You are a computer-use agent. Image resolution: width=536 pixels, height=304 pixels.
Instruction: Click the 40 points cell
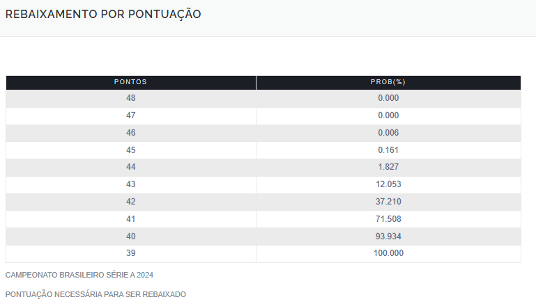130,237
